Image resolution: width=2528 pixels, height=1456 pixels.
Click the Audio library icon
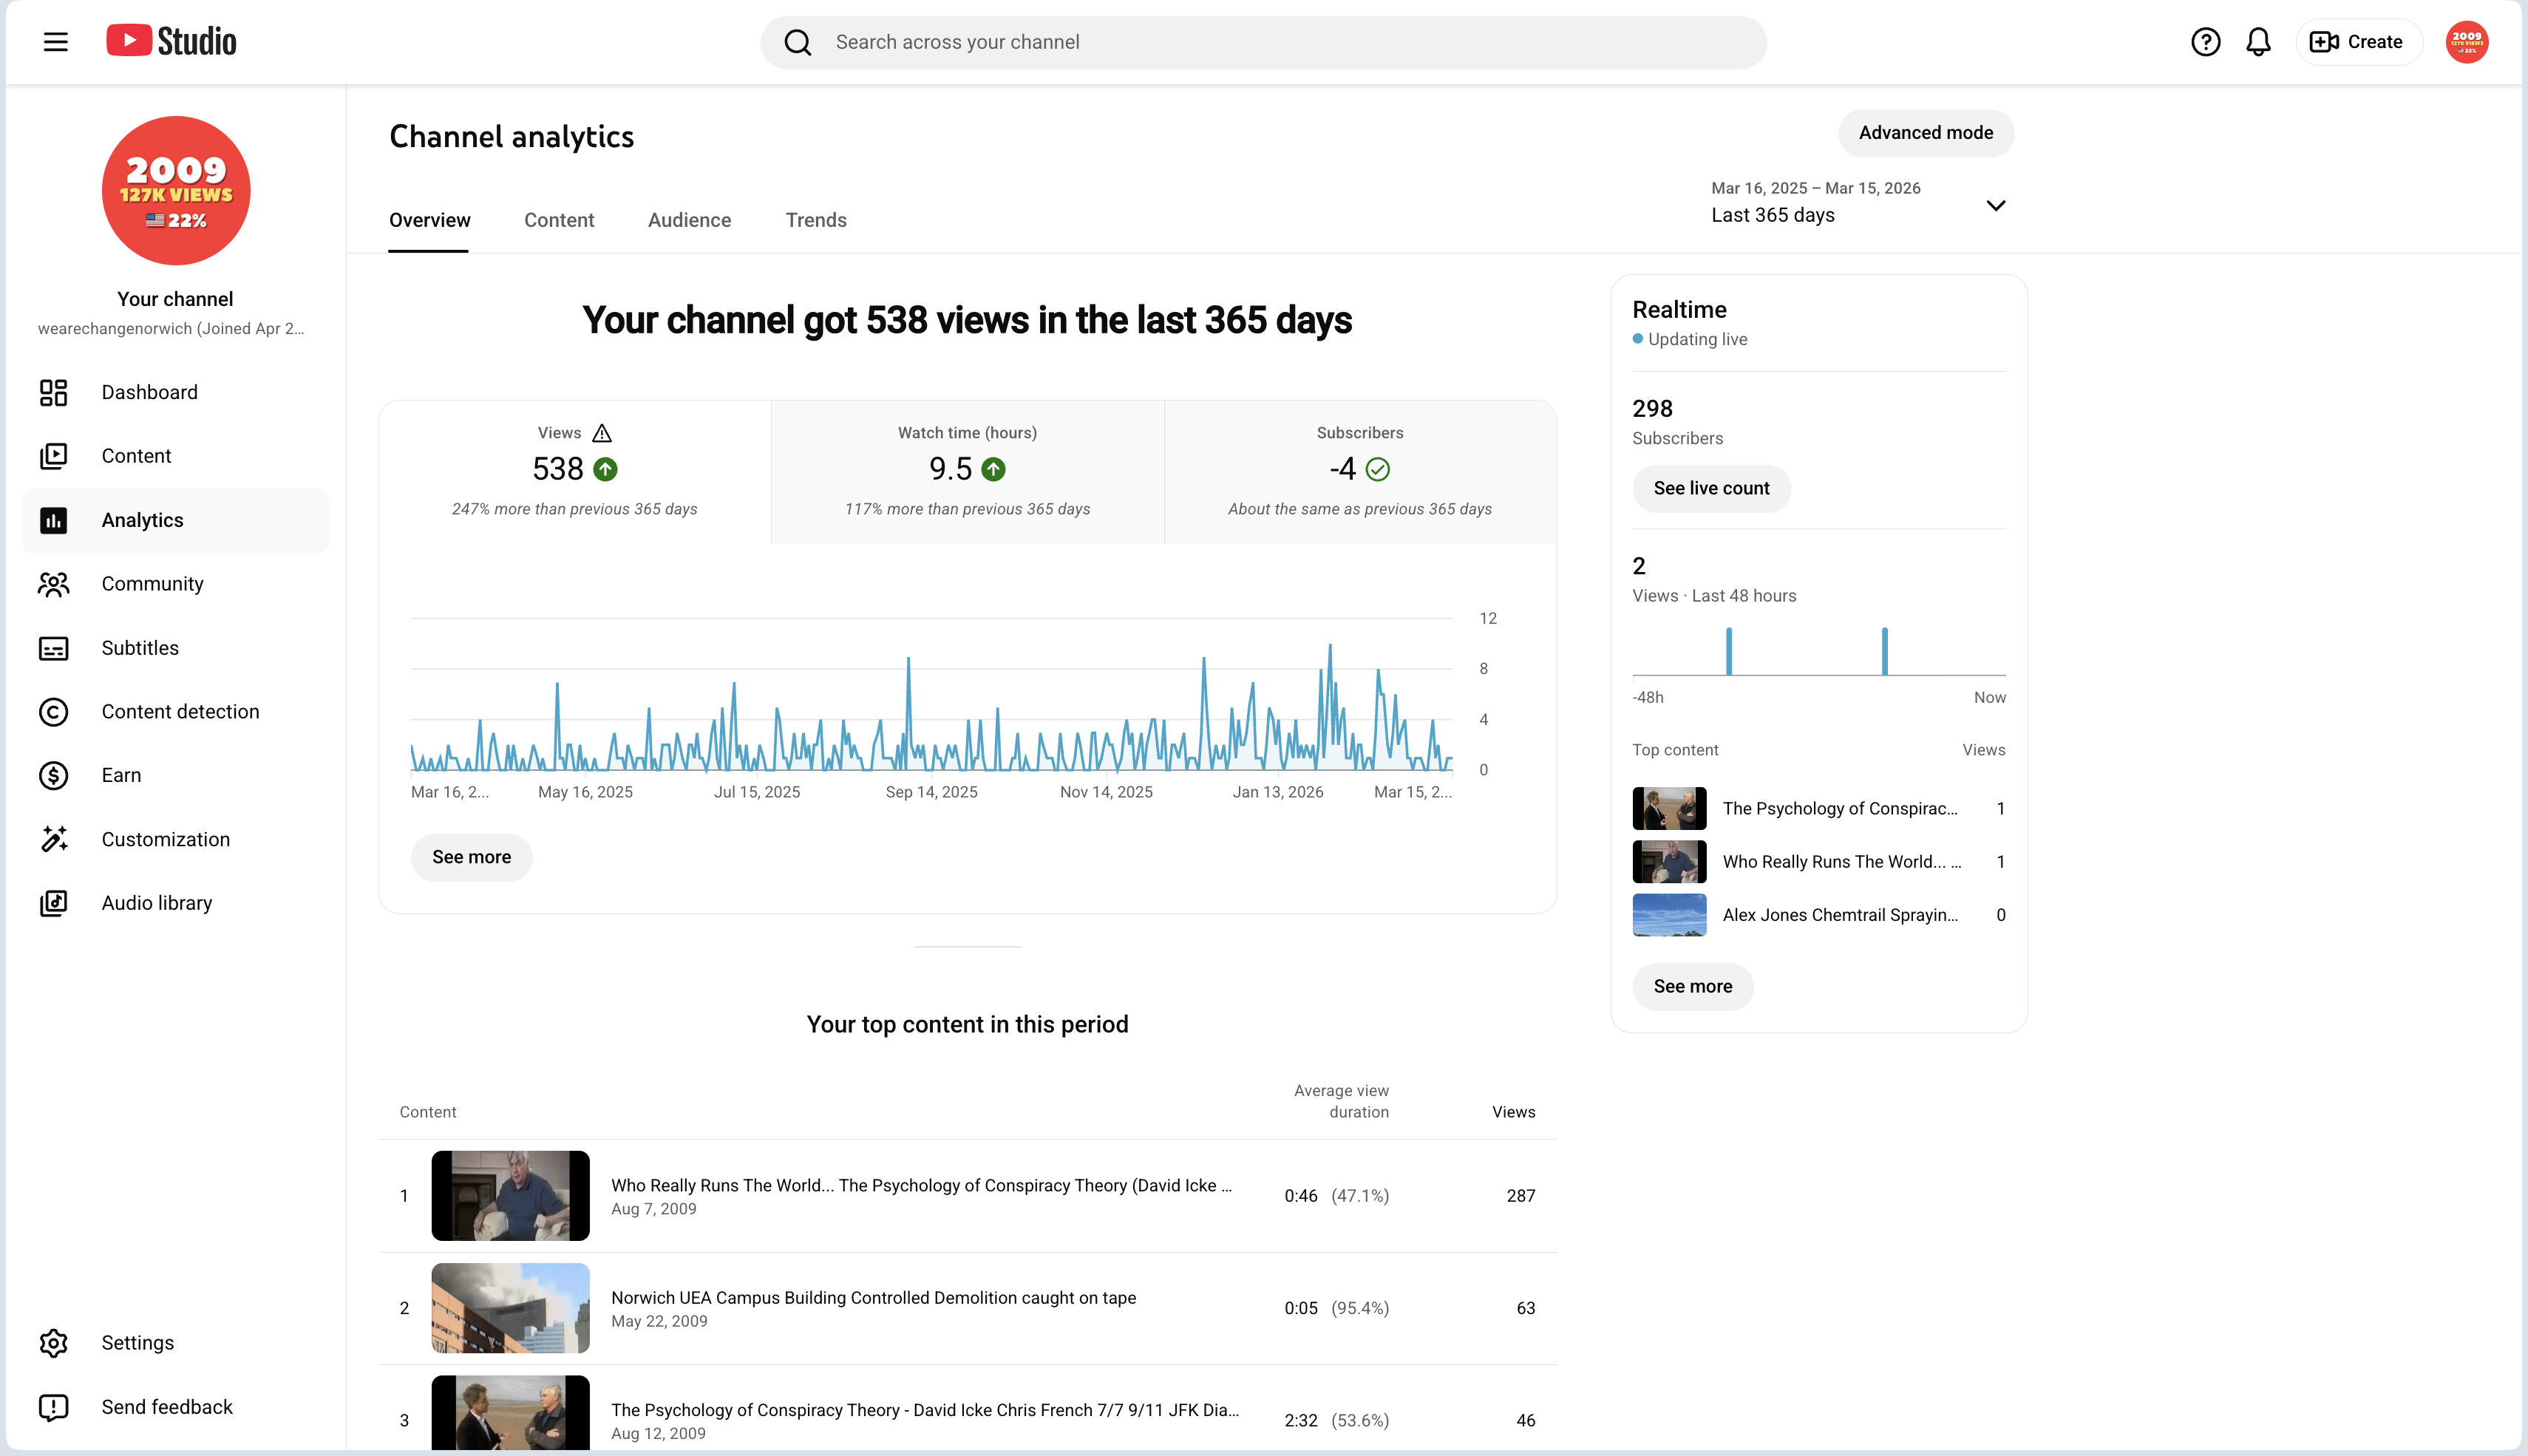pyautogui.click(x=54, y=903)
